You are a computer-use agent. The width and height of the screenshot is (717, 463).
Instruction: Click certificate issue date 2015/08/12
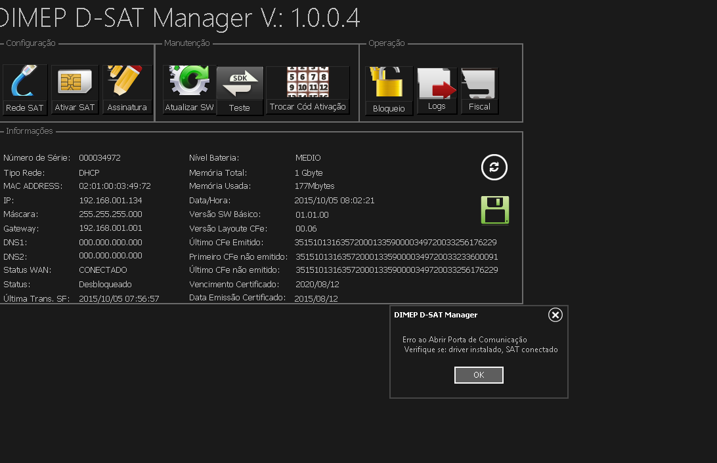click(x=316, y=298)
